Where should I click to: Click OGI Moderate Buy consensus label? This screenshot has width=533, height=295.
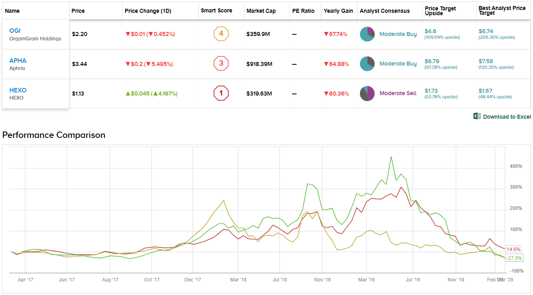click(398, 34)
